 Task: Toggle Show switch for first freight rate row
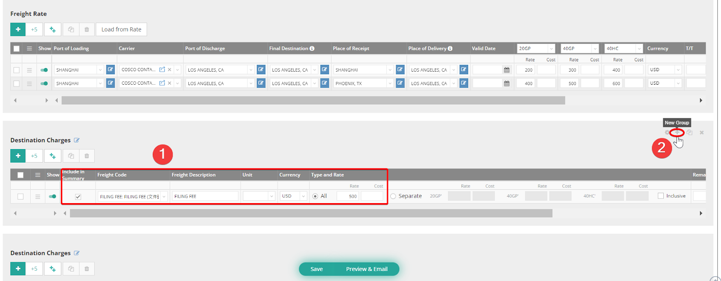(44, 70)
